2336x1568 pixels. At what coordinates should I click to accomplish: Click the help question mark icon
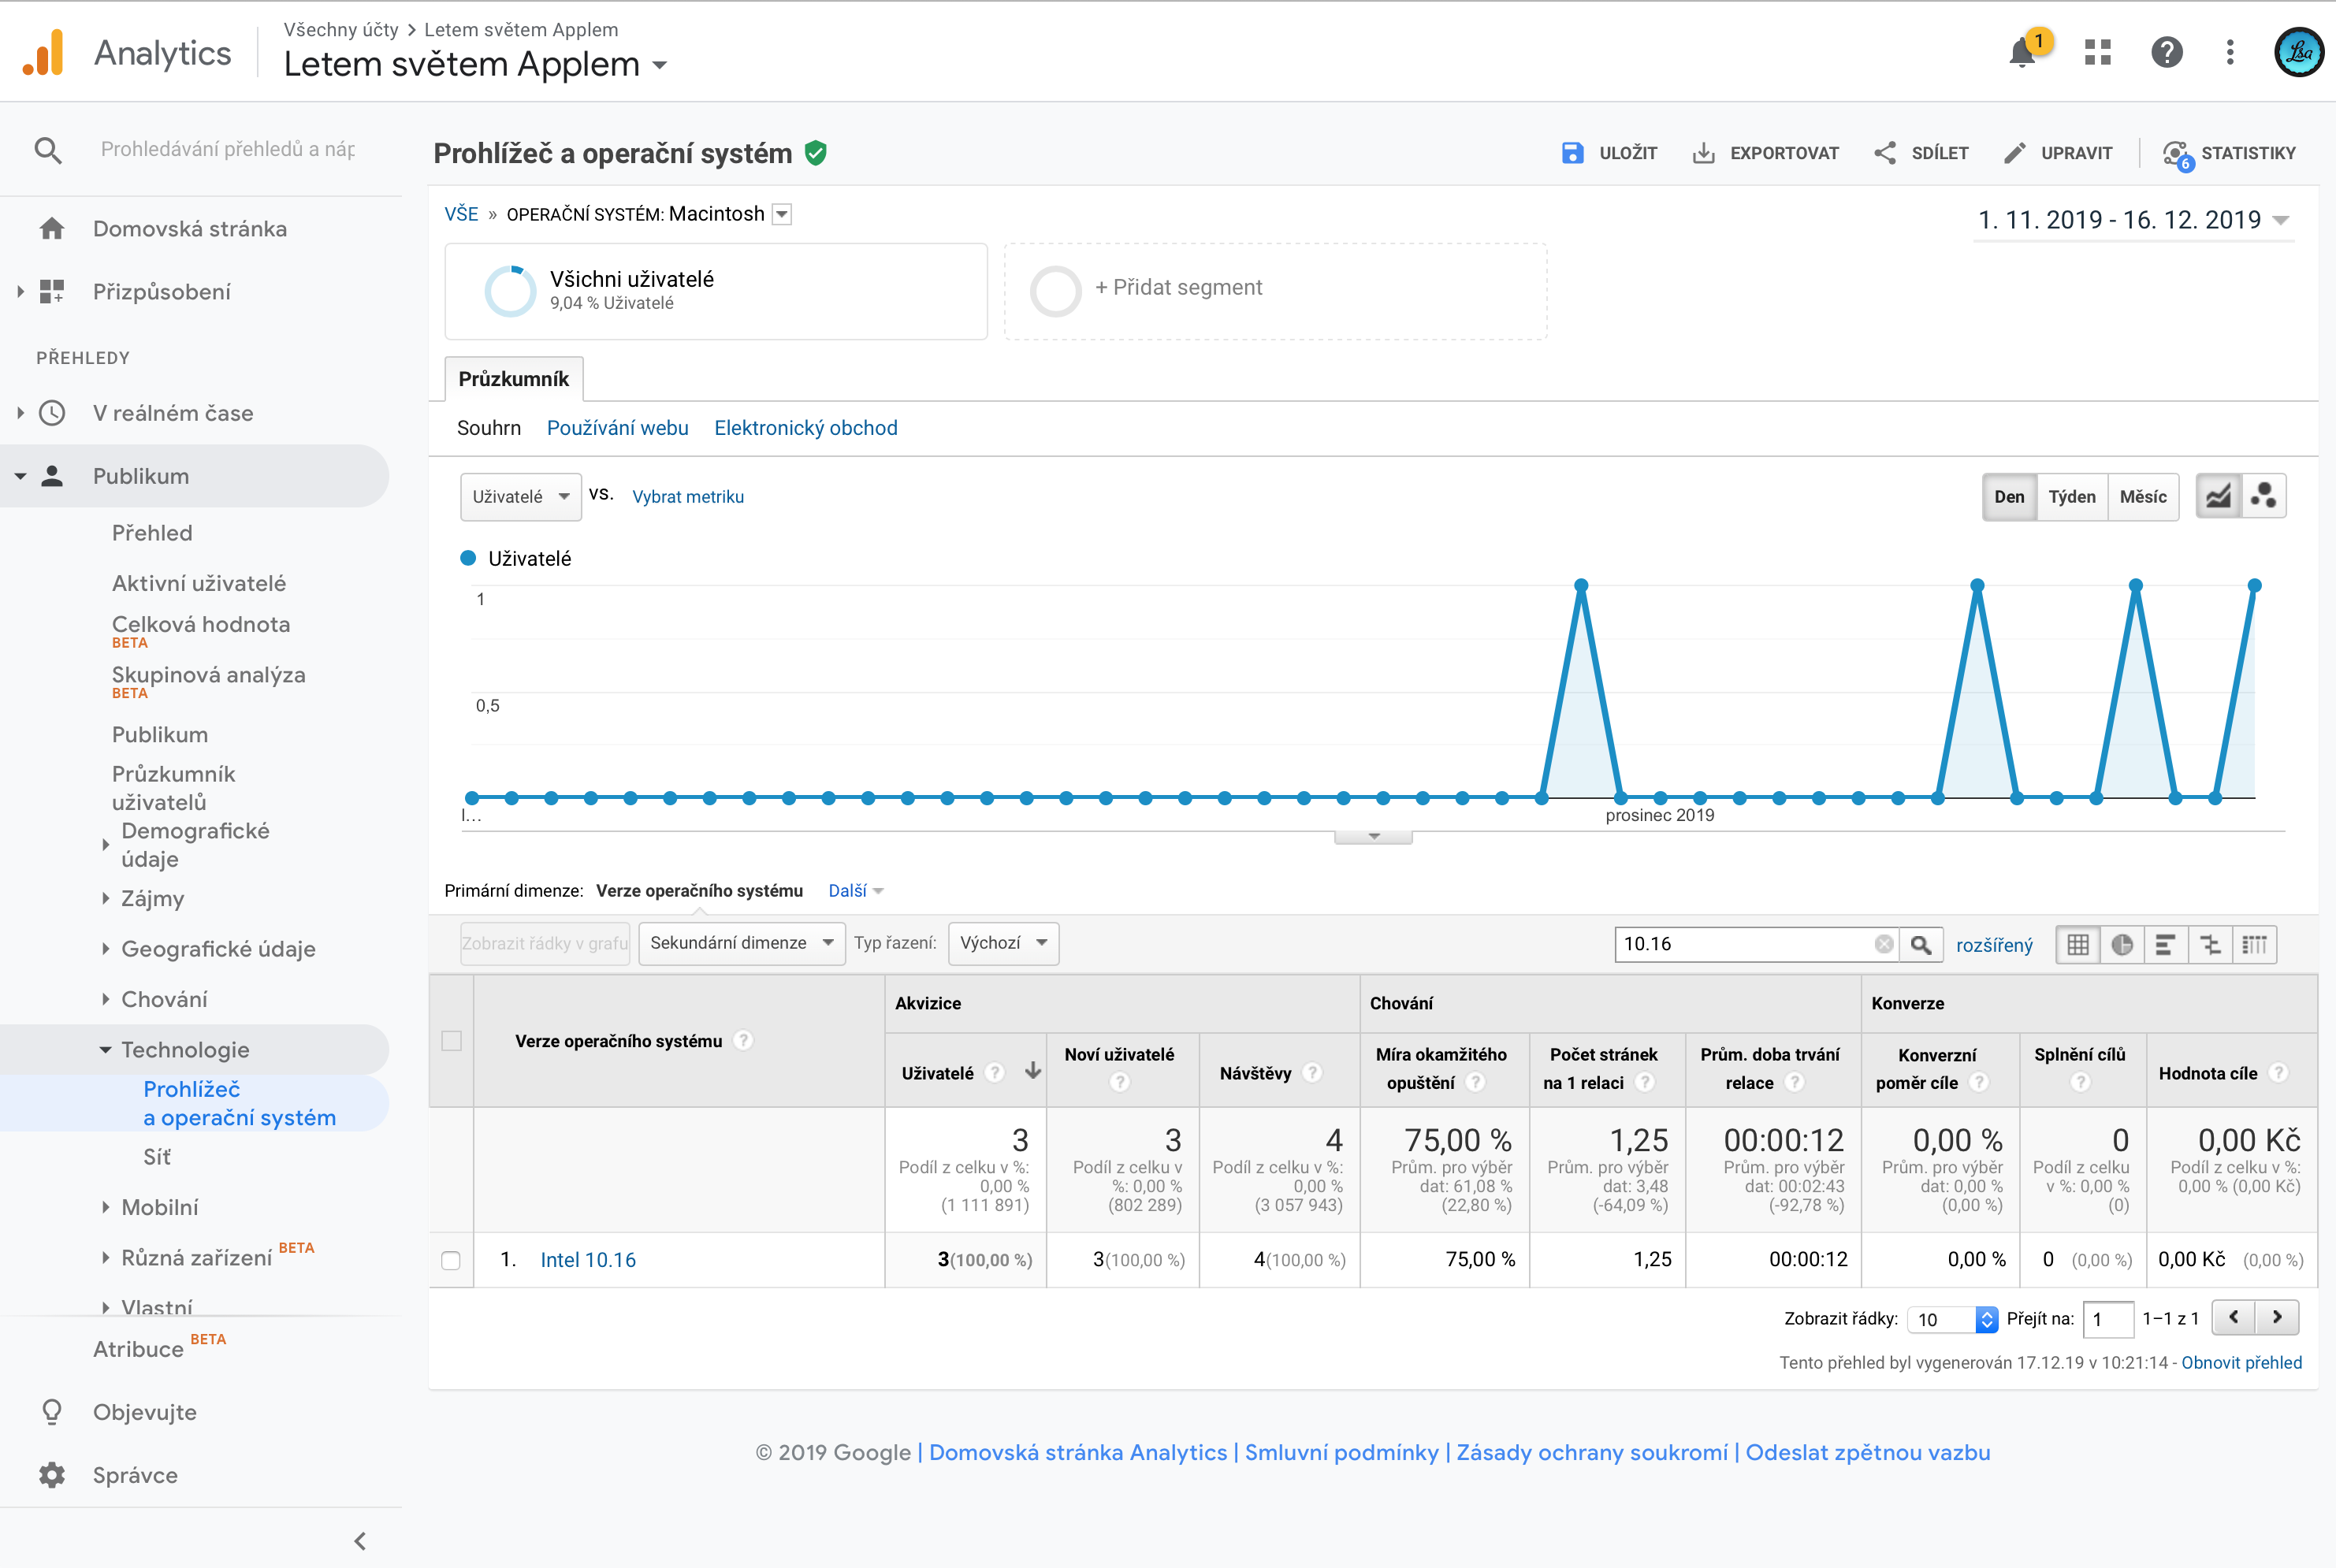coord(2166,52)
